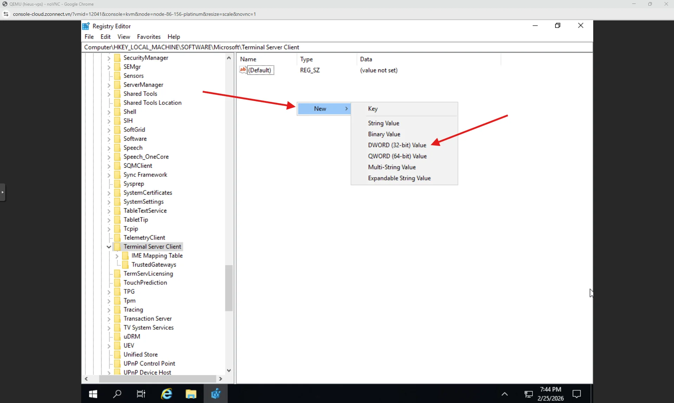Expand the SystemCertificates key

pyautogui.click(x=109, y=193)
